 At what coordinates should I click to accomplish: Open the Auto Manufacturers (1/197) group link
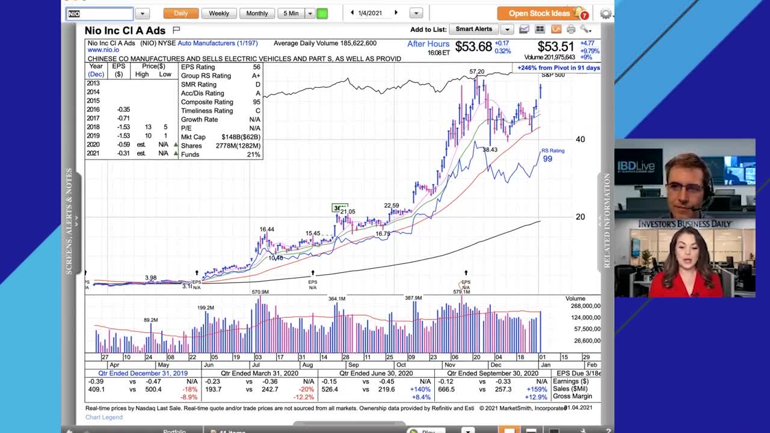(x=217, y=43)
